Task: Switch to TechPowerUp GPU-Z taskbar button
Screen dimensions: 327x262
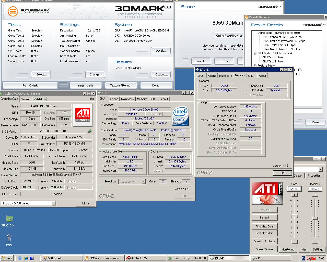Action: pyautogui.click(x=187, y=258)
